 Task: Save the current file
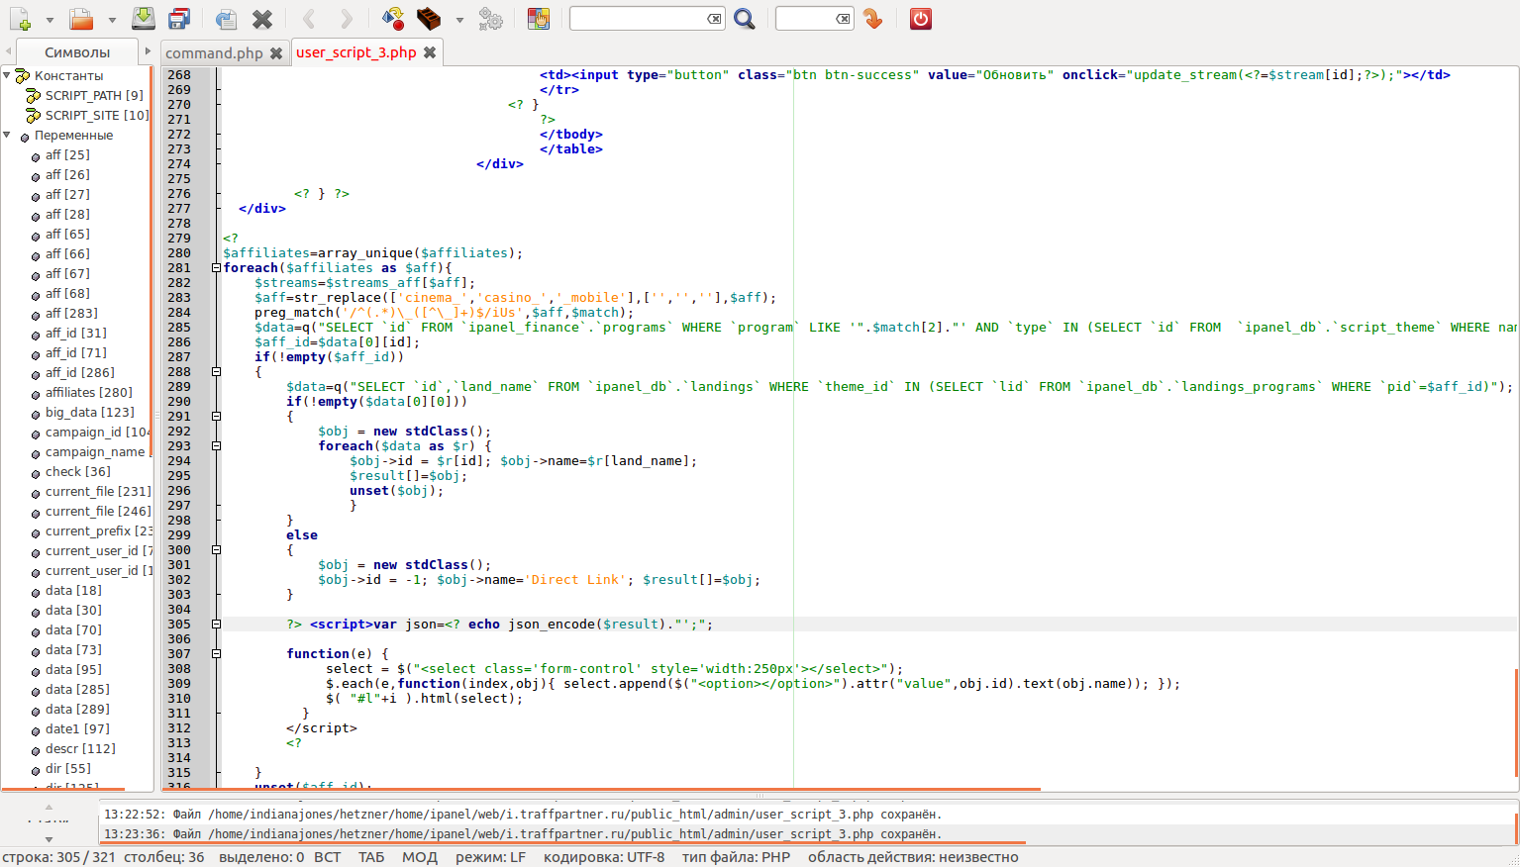pyautogui.click(x=143, y=18)
